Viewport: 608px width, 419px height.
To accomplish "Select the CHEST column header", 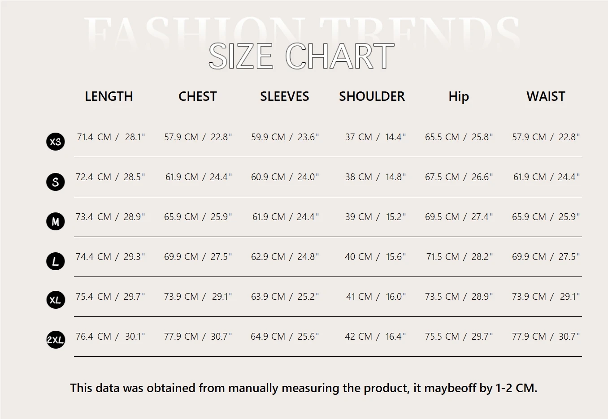I will tap(197, 96).
